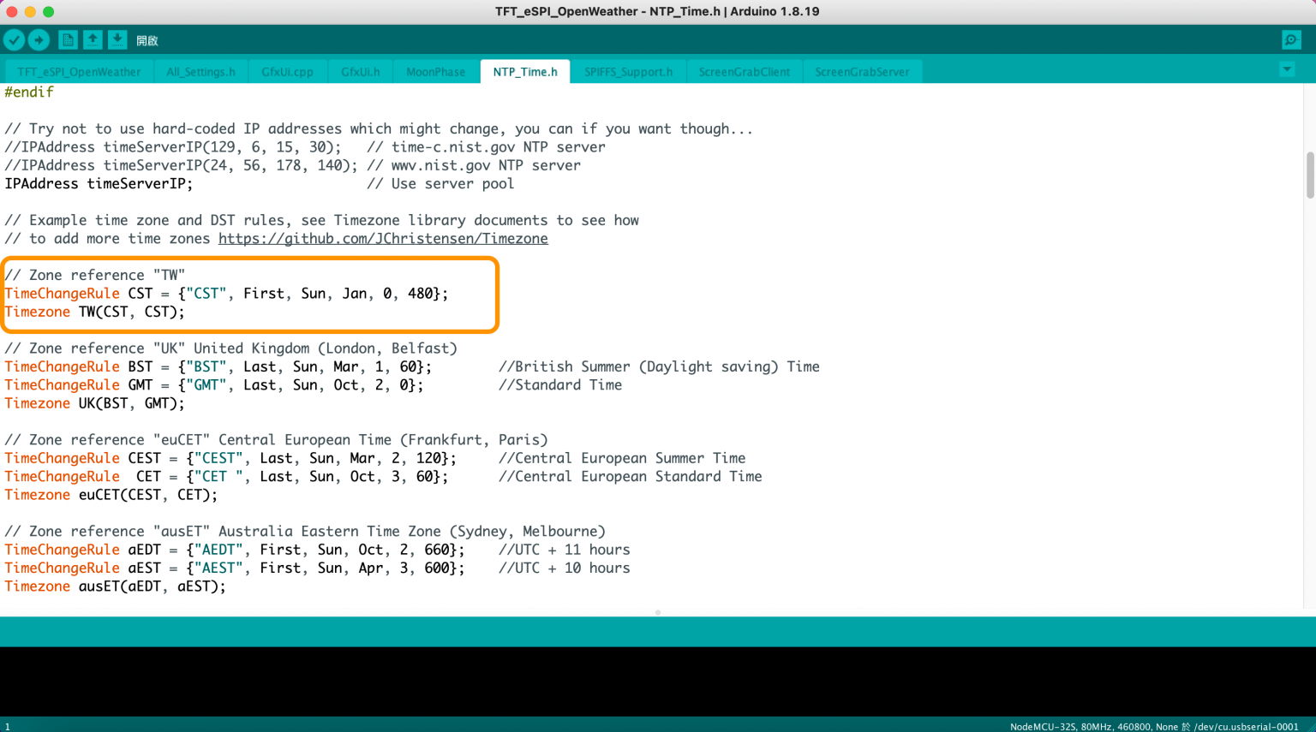Switch to the MoonPhase tab

435,72
